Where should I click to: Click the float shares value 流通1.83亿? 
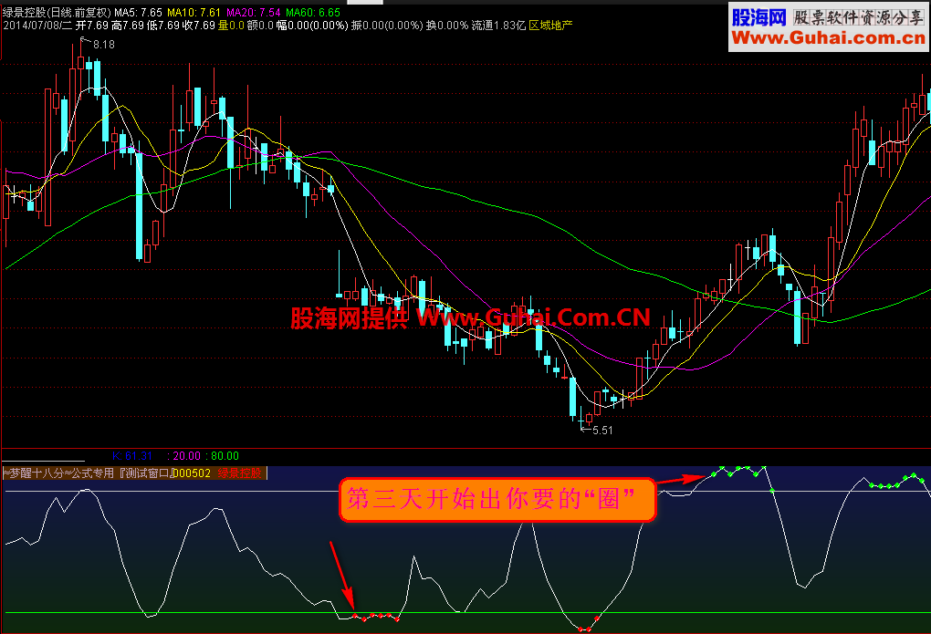(x=498, y=26)
